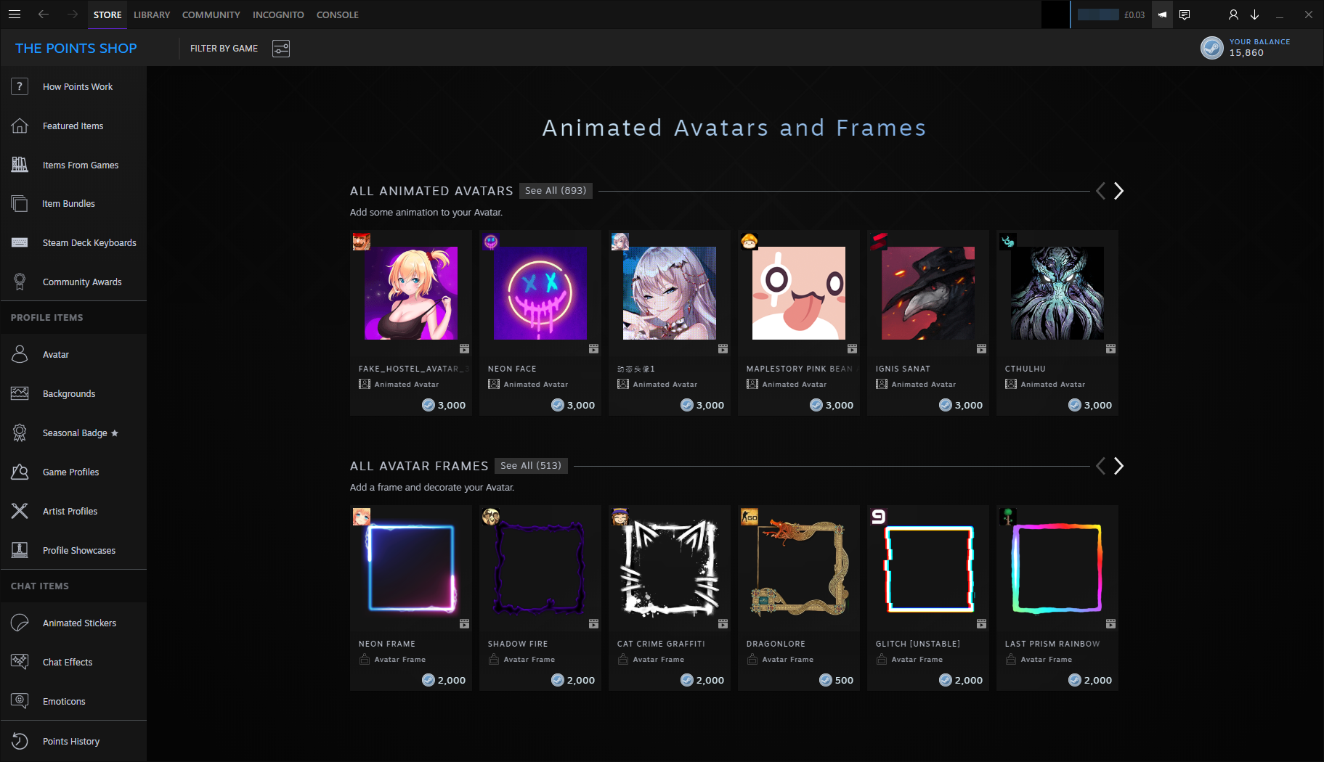Screen dimensions: 1324x762
Task: Select the Steam Deck Keyboards category
Action: 89,242
